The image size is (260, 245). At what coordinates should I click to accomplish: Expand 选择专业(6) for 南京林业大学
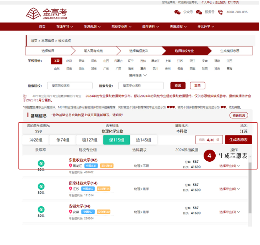(x=229, y=189)
